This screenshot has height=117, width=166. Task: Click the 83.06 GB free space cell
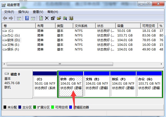coord(149,35)
